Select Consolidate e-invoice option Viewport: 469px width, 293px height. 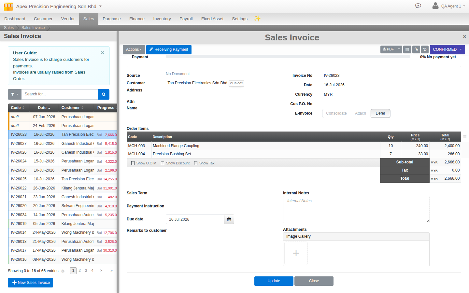point(336,113)
